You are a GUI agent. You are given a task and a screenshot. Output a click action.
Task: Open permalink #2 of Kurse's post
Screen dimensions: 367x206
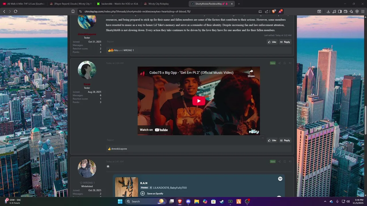point(290,63)
